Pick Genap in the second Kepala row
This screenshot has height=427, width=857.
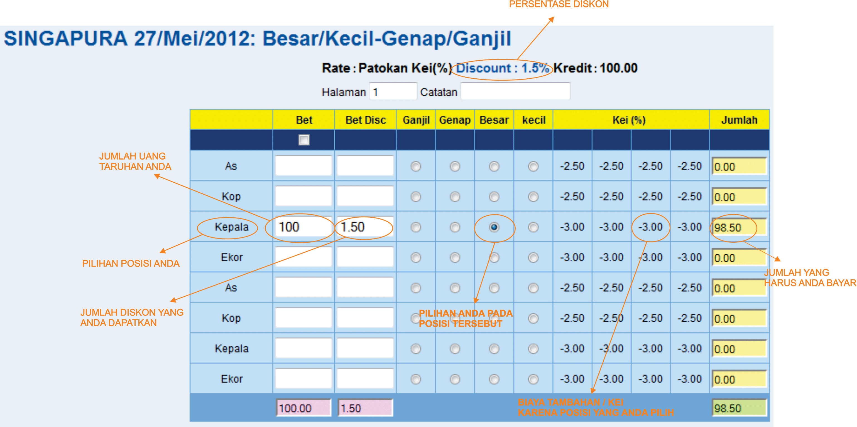pos(455,349)
